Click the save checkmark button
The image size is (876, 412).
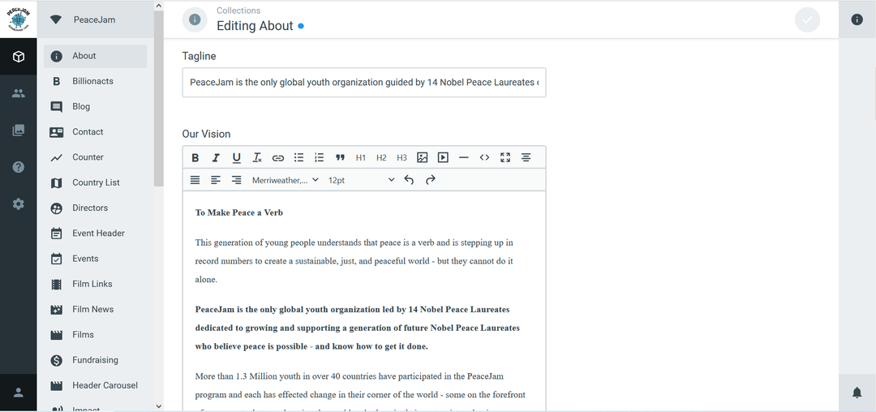pos(807,19)
